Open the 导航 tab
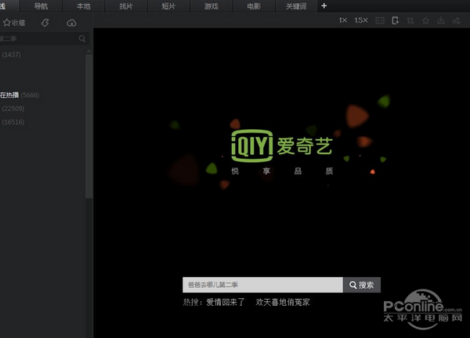This screenshot has width=470, height=338. coord(41,6)
